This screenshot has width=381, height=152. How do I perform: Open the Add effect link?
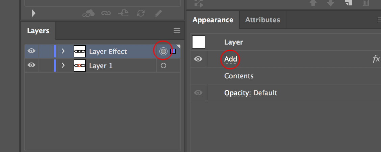231,59
